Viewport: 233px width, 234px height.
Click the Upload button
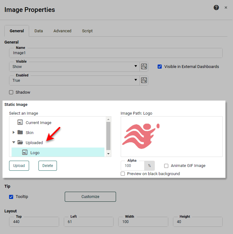(19, 166)
